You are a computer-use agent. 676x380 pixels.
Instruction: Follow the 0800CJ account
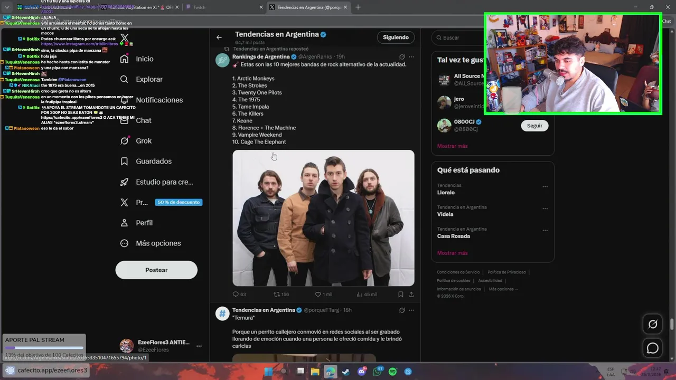[x=534, y=126]
